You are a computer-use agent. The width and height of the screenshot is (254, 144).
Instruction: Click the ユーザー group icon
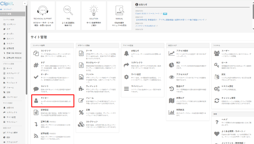[x=217, y=53]
